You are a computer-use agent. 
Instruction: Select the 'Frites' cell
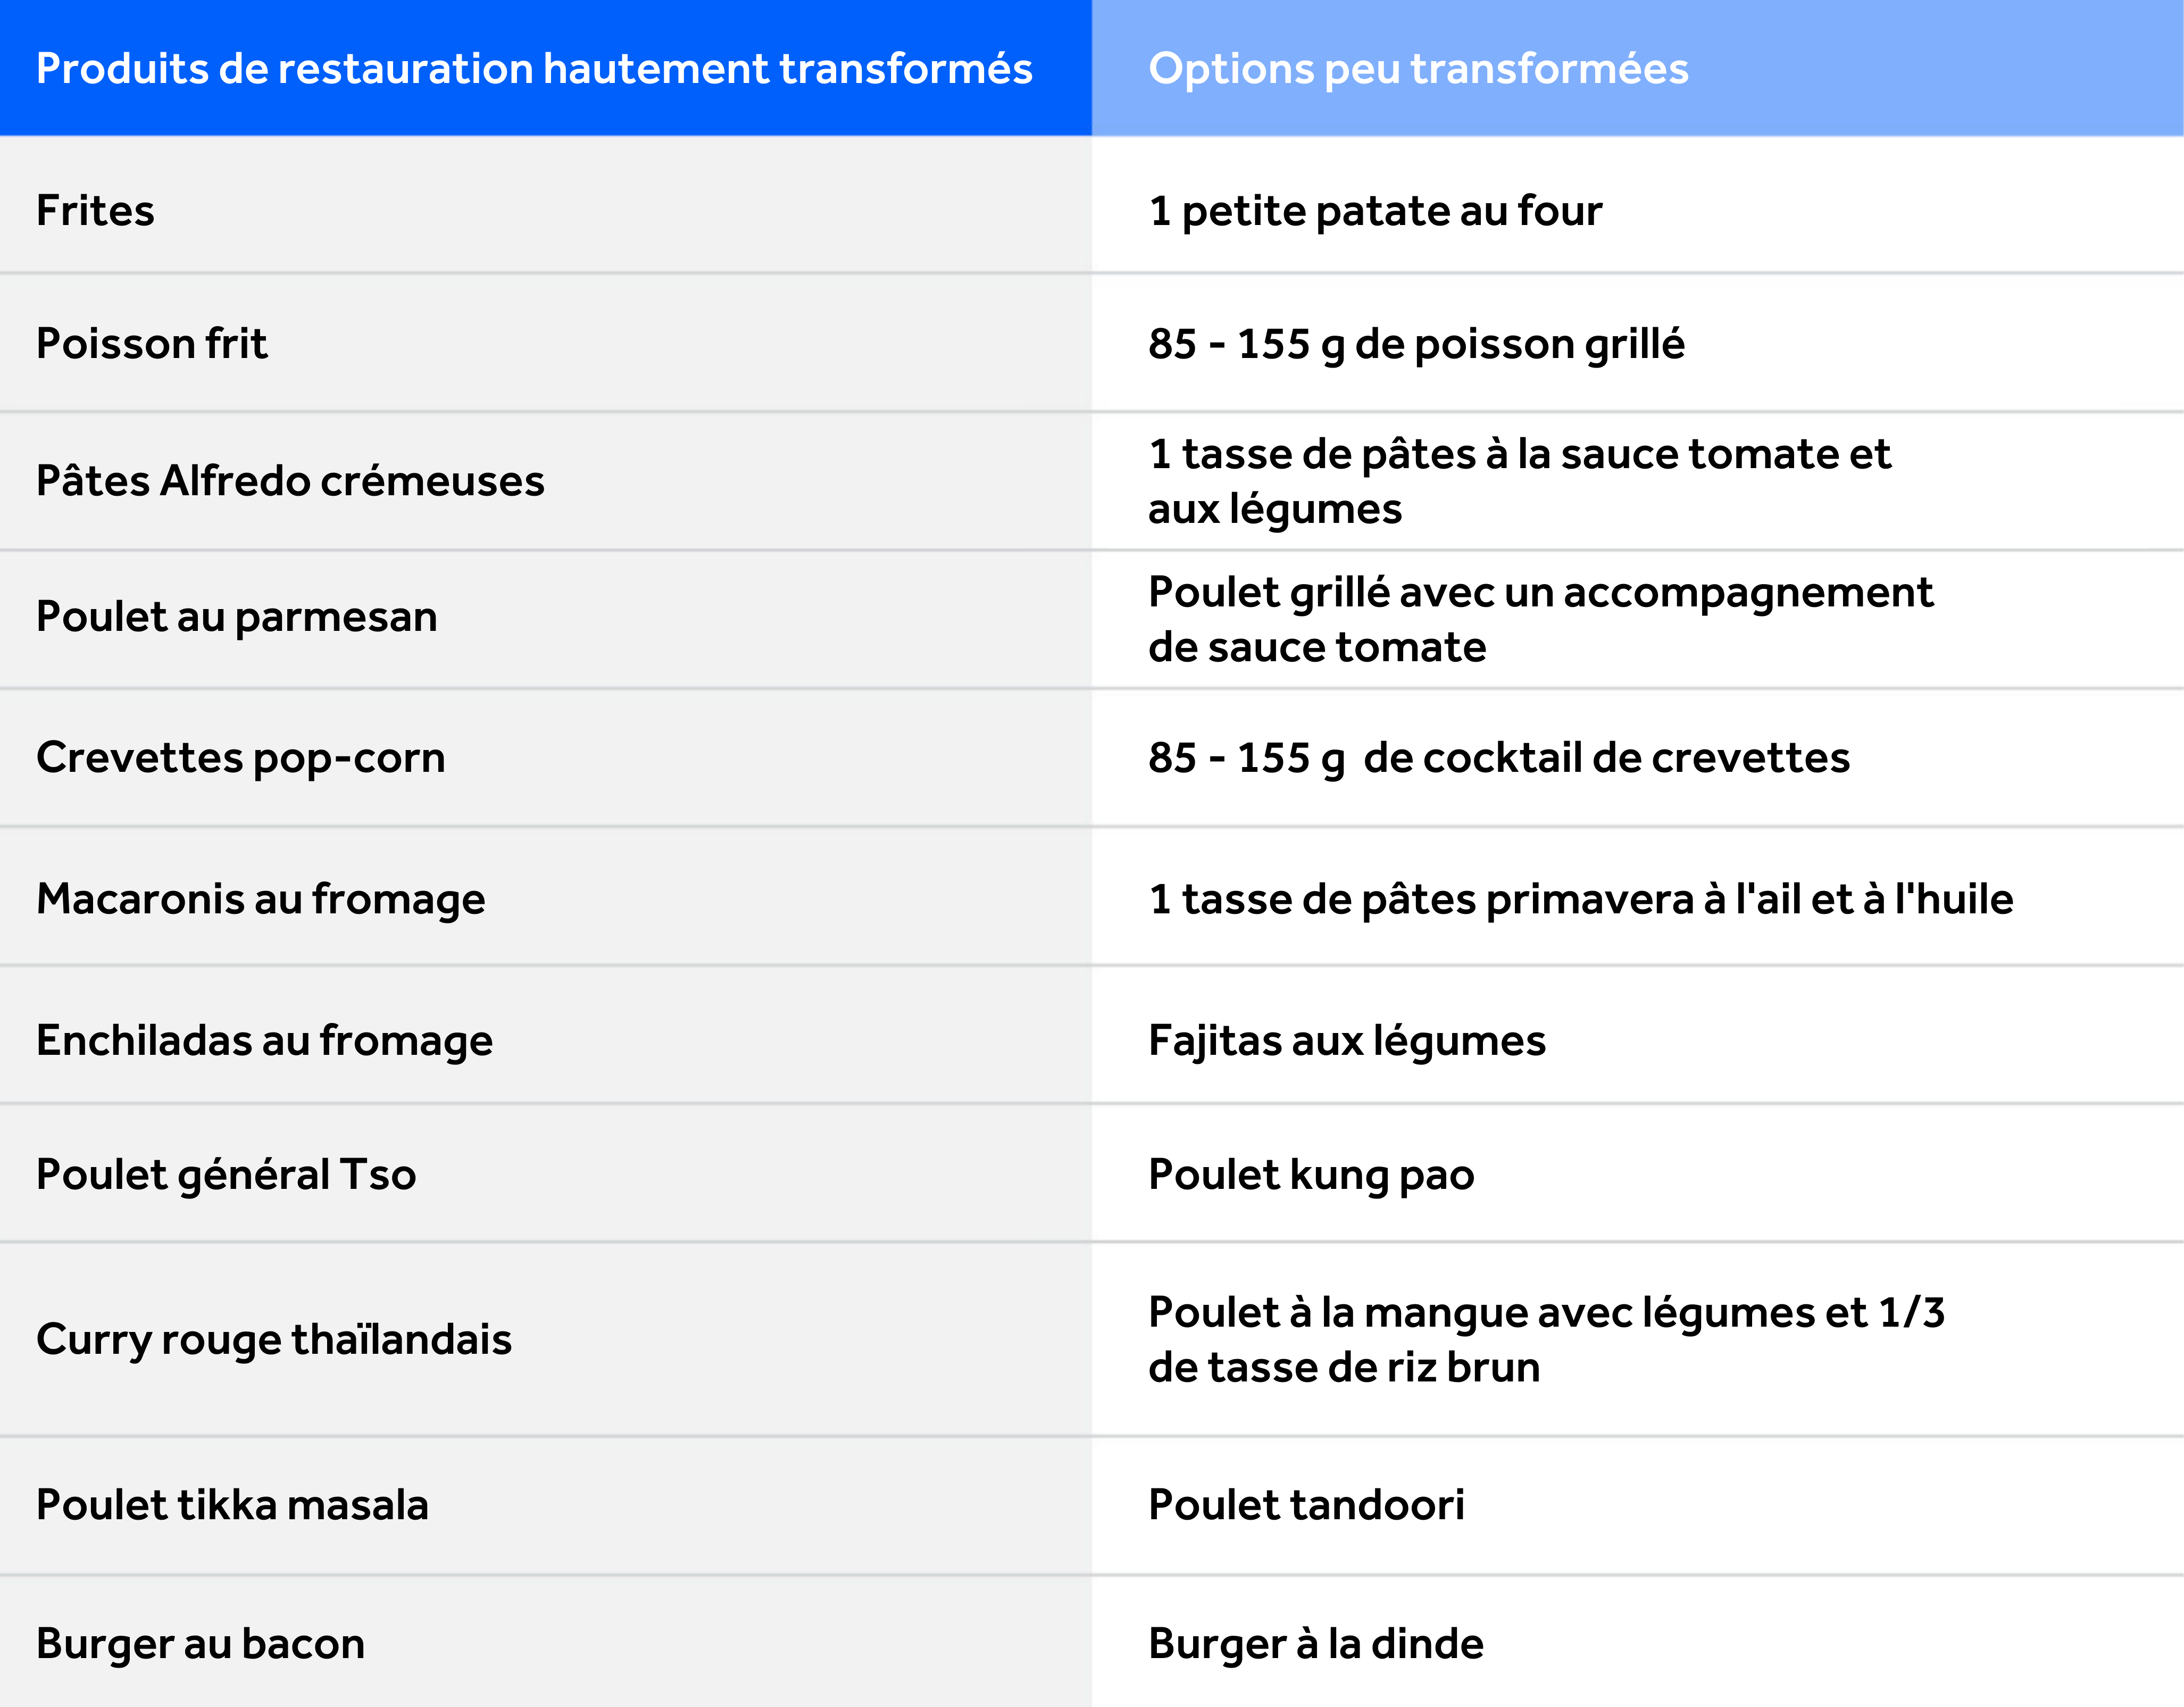tap(96, 210)
